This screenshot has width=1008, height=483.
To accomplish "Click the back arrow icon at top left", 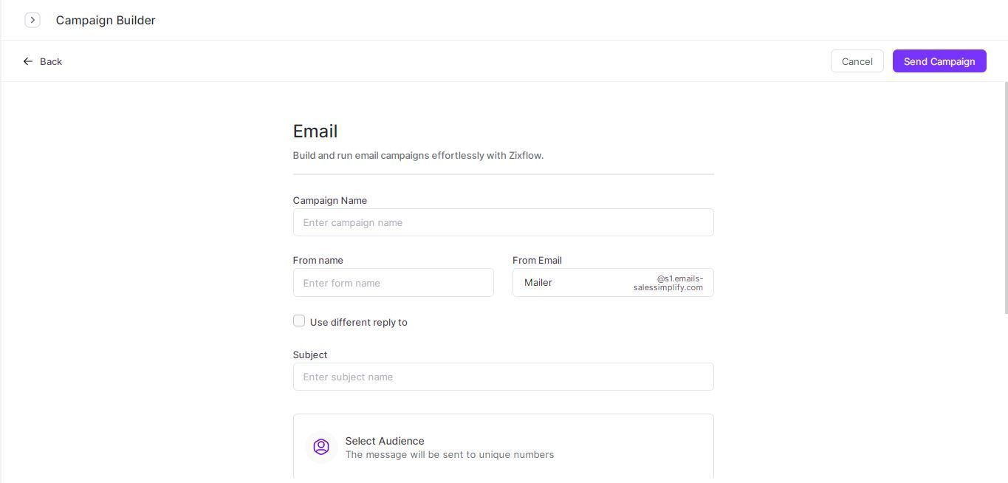I will [27, 61].
